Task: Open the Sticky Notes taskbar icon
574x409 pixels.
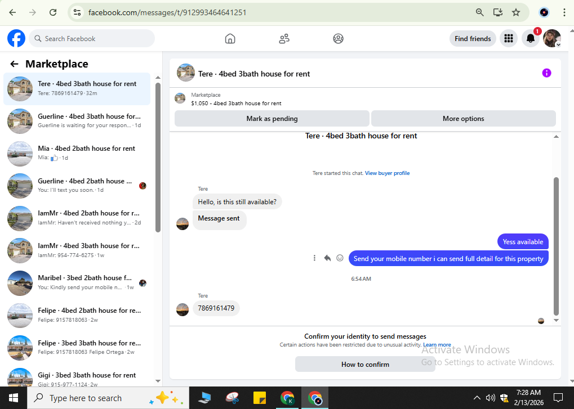Action: 260,398
